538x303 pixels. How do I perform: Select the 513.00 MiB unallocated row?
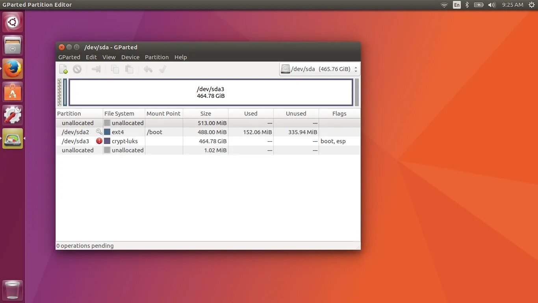click(208, 123)
